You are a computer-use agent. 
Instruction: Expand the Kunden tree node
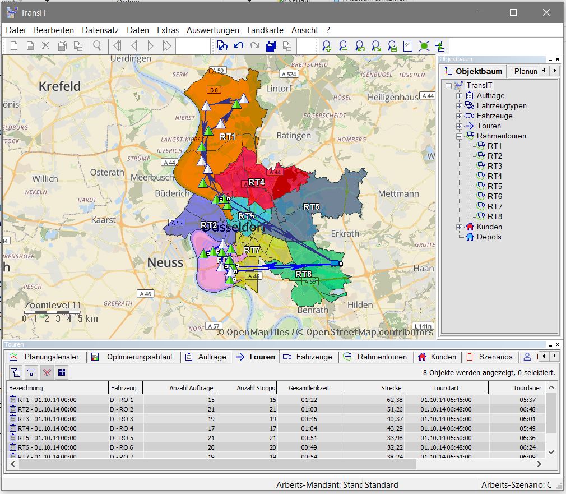tap(460, 227)
